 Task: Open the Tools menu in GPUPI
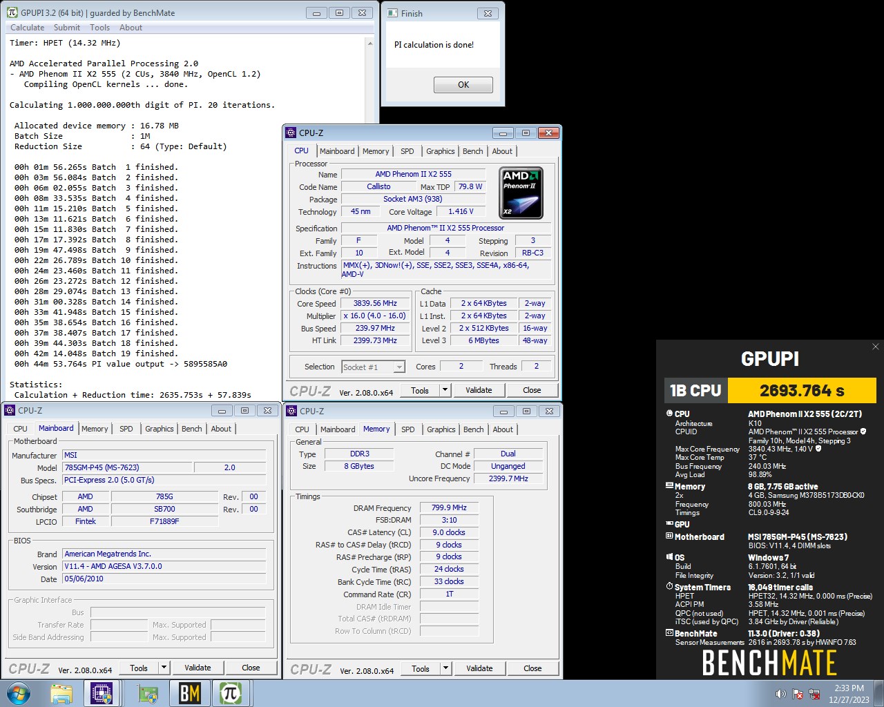pos(99,28)
